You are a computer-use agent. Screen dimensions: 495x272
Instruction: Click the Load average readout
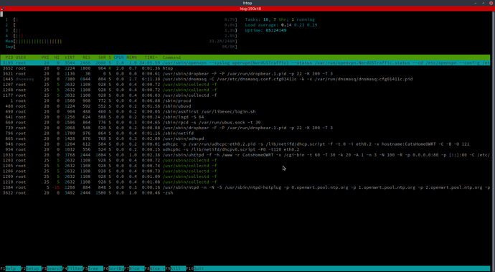tap(281, 25)
